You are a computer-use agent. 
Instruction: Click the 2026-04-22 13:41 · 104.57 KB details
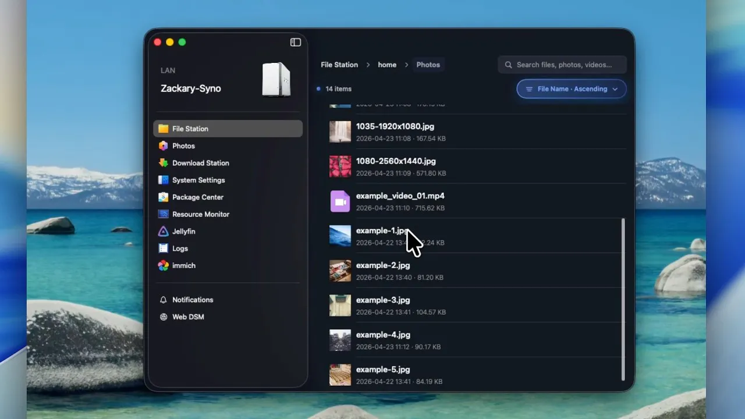401,313
